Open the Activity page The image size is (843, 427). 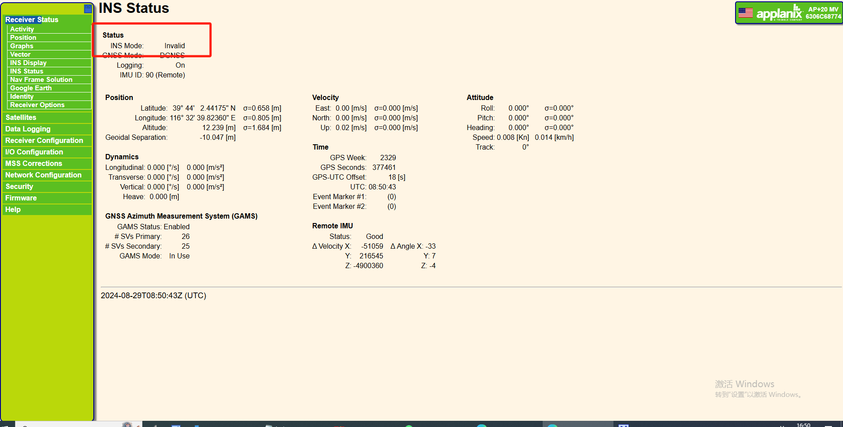tap(22, 29)
